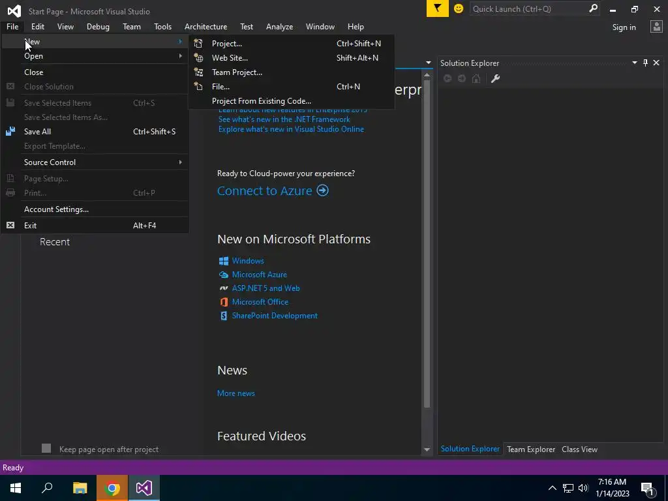The height and width of the screenshot is (501, 668).
Task: Click the Solution Explorer Properties wrench icon
Action: click(x=495, y=78)
